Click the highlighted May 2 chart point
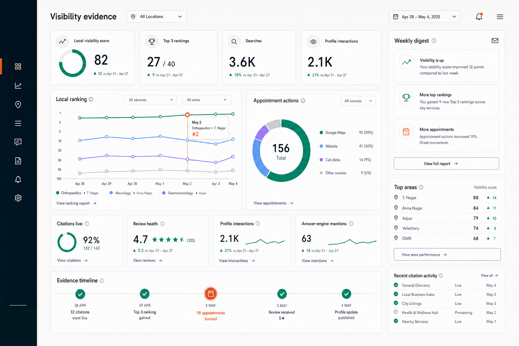Image resolution: width=519 pixels, height=346 pixels. coord(188,115)
